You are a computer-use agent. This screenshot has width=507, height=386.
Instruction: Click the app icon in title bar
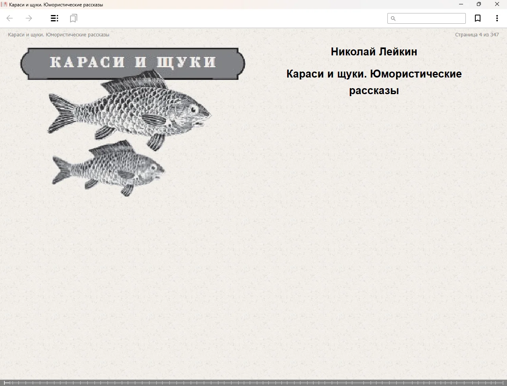pos(4,4)
